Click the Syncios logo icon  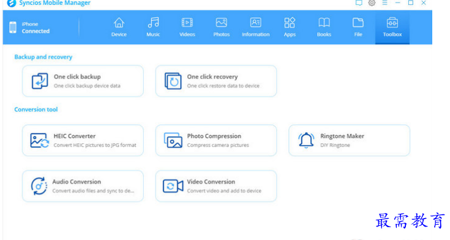12,3
